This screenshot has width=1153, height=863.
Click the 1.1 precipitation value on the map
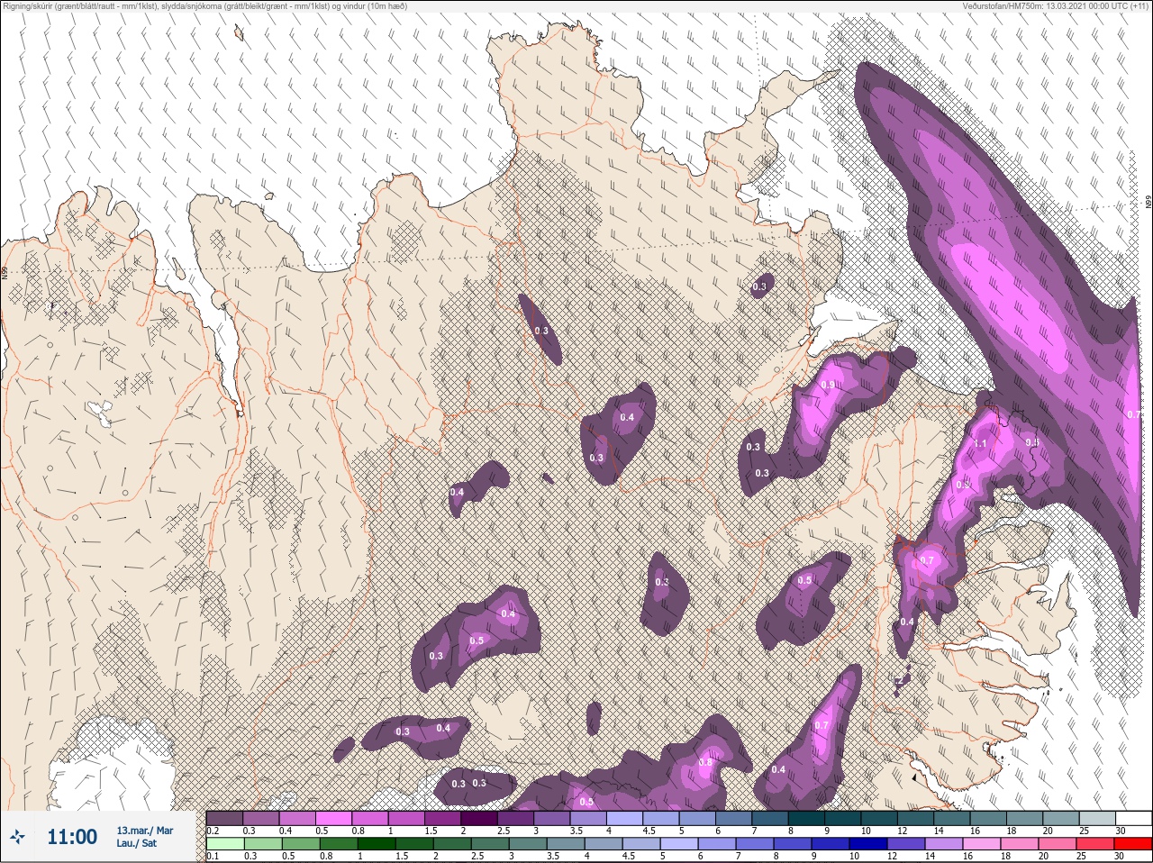(982, 444)
